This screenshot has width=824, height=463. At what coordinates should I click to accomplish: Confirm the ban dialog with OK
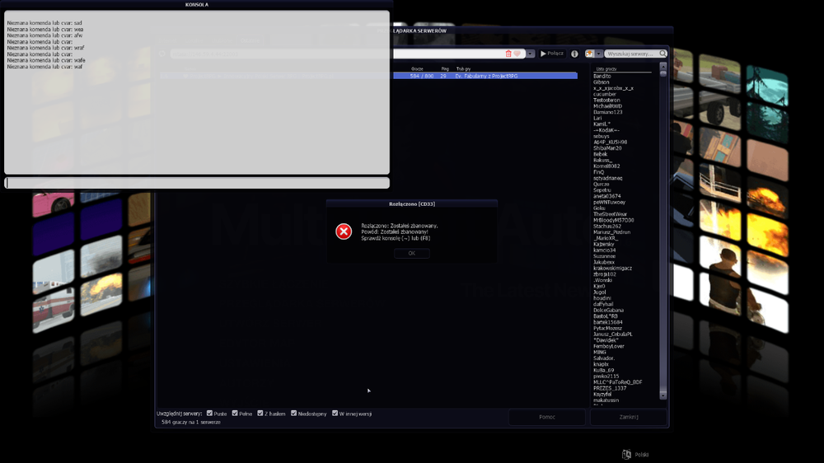pos(411,253)
